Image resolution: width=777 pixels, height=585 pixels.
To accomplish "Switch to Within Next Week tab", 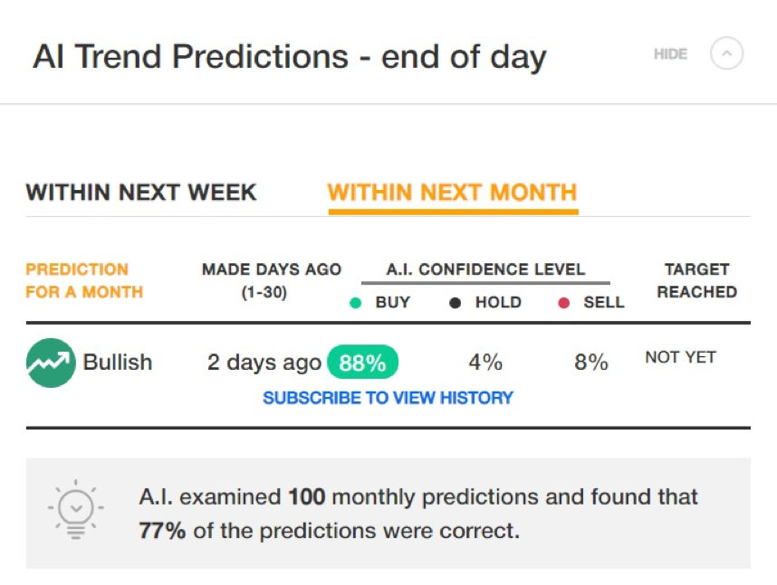I will pos(141,192).
